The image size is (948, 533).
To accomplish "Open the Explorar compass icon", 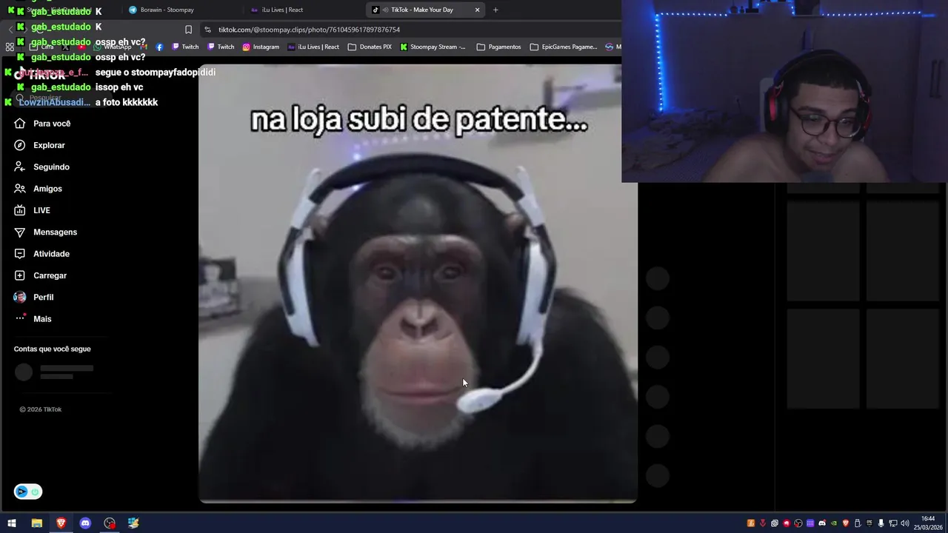I will click(x=20, y=145).
